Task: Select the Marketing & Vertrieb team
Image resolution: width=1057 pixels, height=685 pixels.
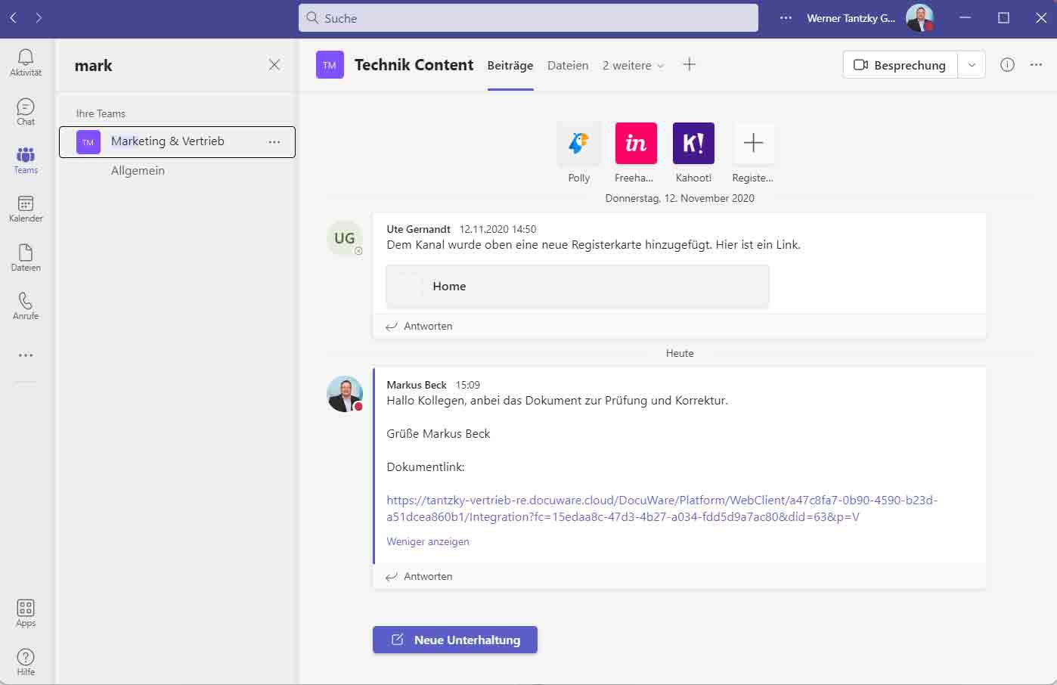Action: pos(177,141)
